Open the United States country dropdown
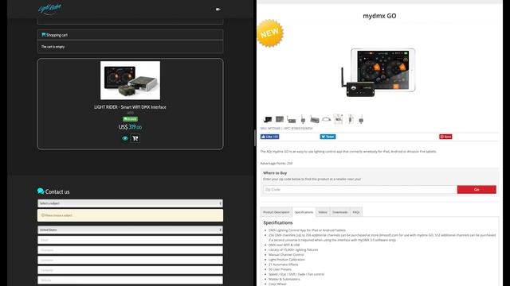510x286 pixels. pos(130,230)
